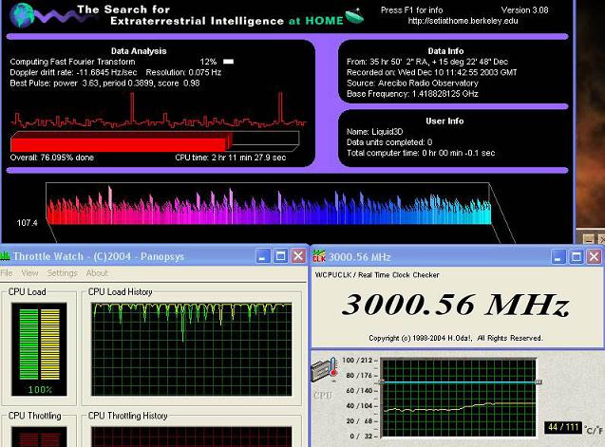The image size is (605, 447).
Task: Click the Throttle Watch title bar app icon
Action: coord(5,256)
